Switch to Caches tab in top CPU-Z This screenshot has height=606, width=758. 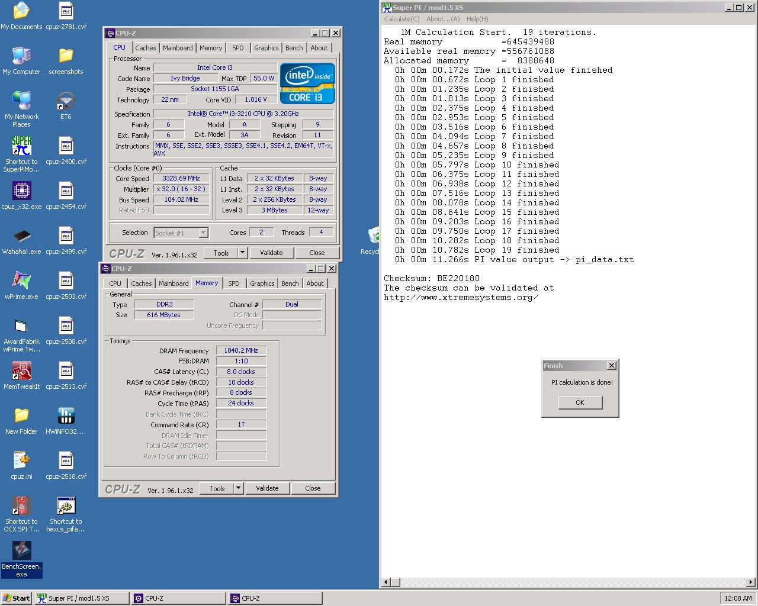click(x=145, y=48)
